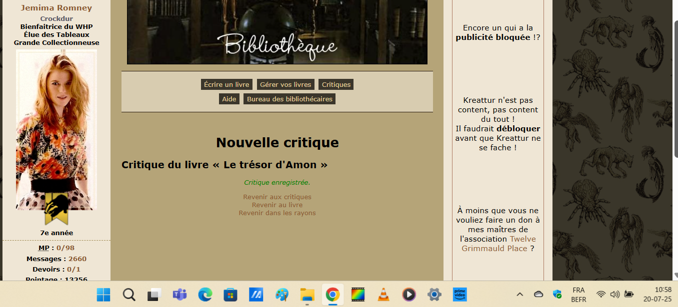Open Bureau des bibliothécaires
This screenshot has height=307, width=678.
coord(289,99)
